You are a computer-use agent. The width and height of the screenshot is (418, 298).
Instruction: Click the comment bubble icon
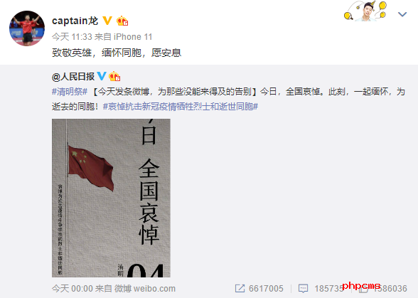(303, 288)
